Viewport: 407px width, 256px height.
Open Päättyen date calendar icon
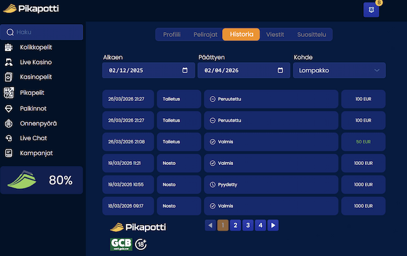[281, 70]
